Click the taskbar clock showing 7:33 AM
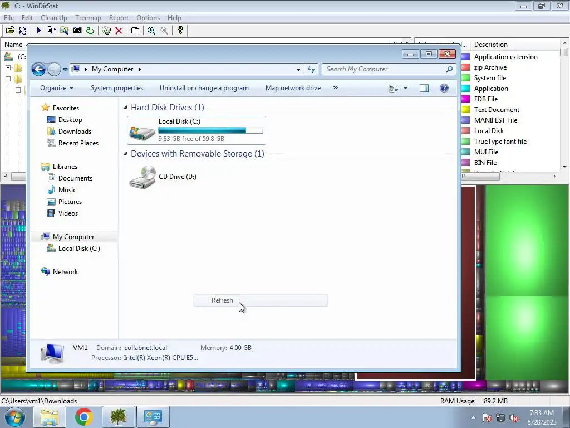The height and width of the screenshot is (428, 570). pyautogui.click(x=542, y=417)
